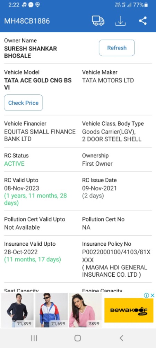Open the ad info icon

point(146,295)
